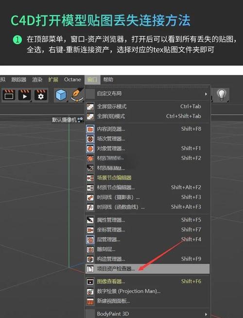Choose 新建视图面板... from the menu
Image resolution: width=243 pixels, height=318 pixels.
147,301
